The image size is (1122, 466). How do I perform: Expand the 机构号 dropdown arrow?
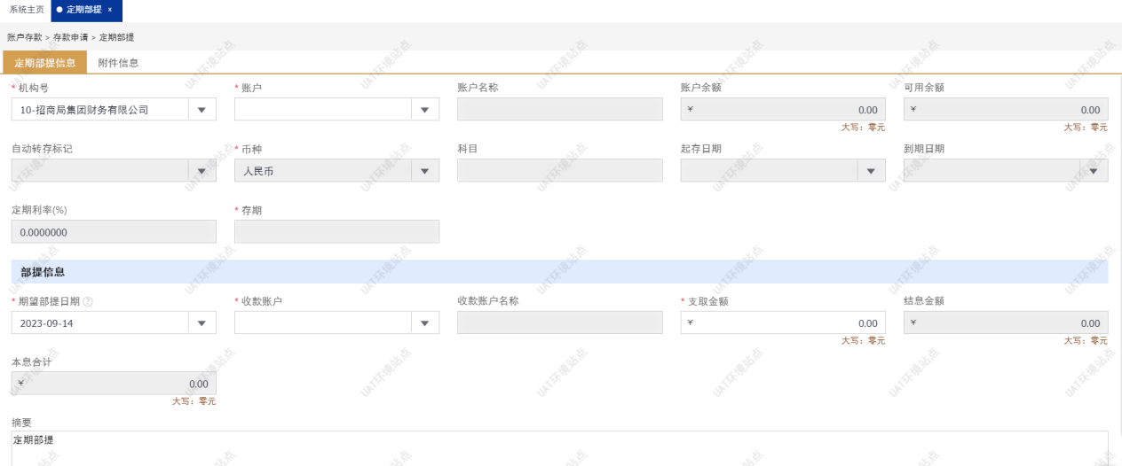[202, 110]
